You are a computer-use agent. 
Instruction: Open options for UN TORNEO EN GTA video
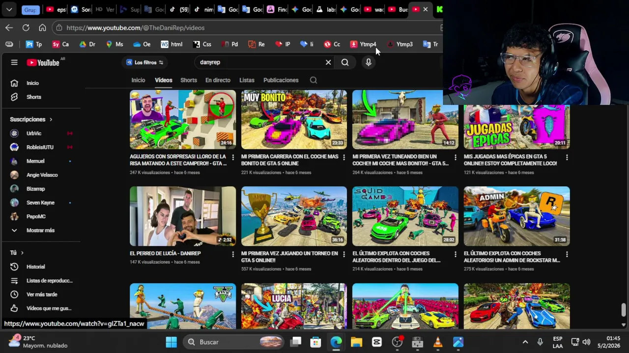click(344, 254)
